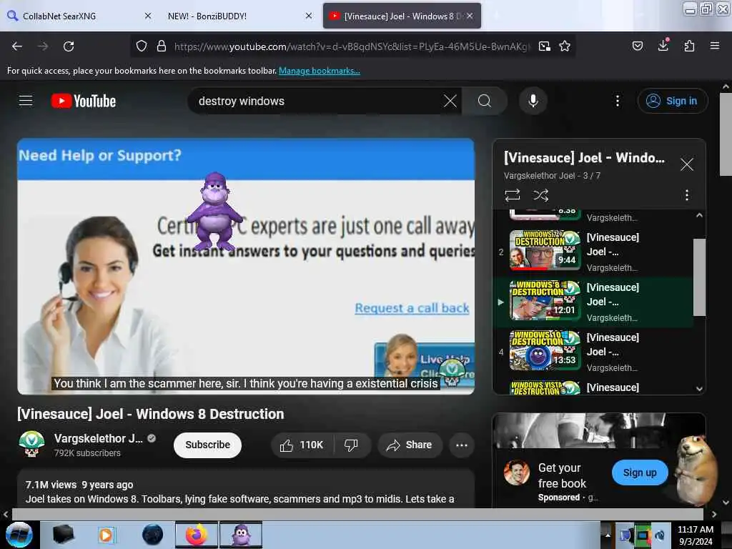Click the sponsored ad advertiser avatar
This screenshot has height=549, width=732.
516,473
